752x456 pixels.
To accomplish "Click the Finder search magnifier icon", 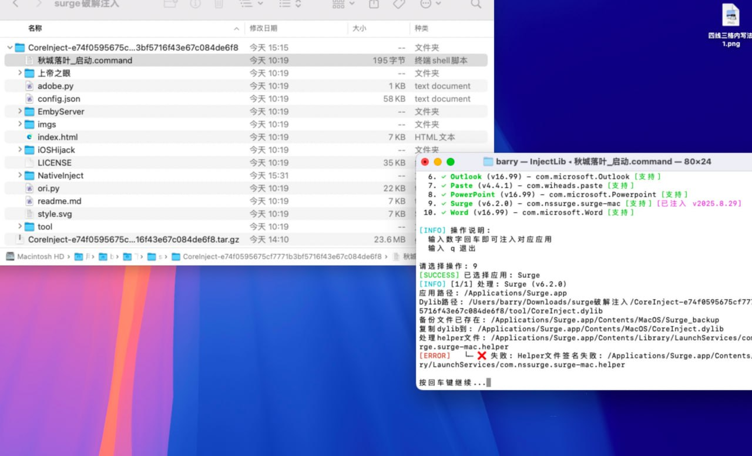I will (476, 4).
